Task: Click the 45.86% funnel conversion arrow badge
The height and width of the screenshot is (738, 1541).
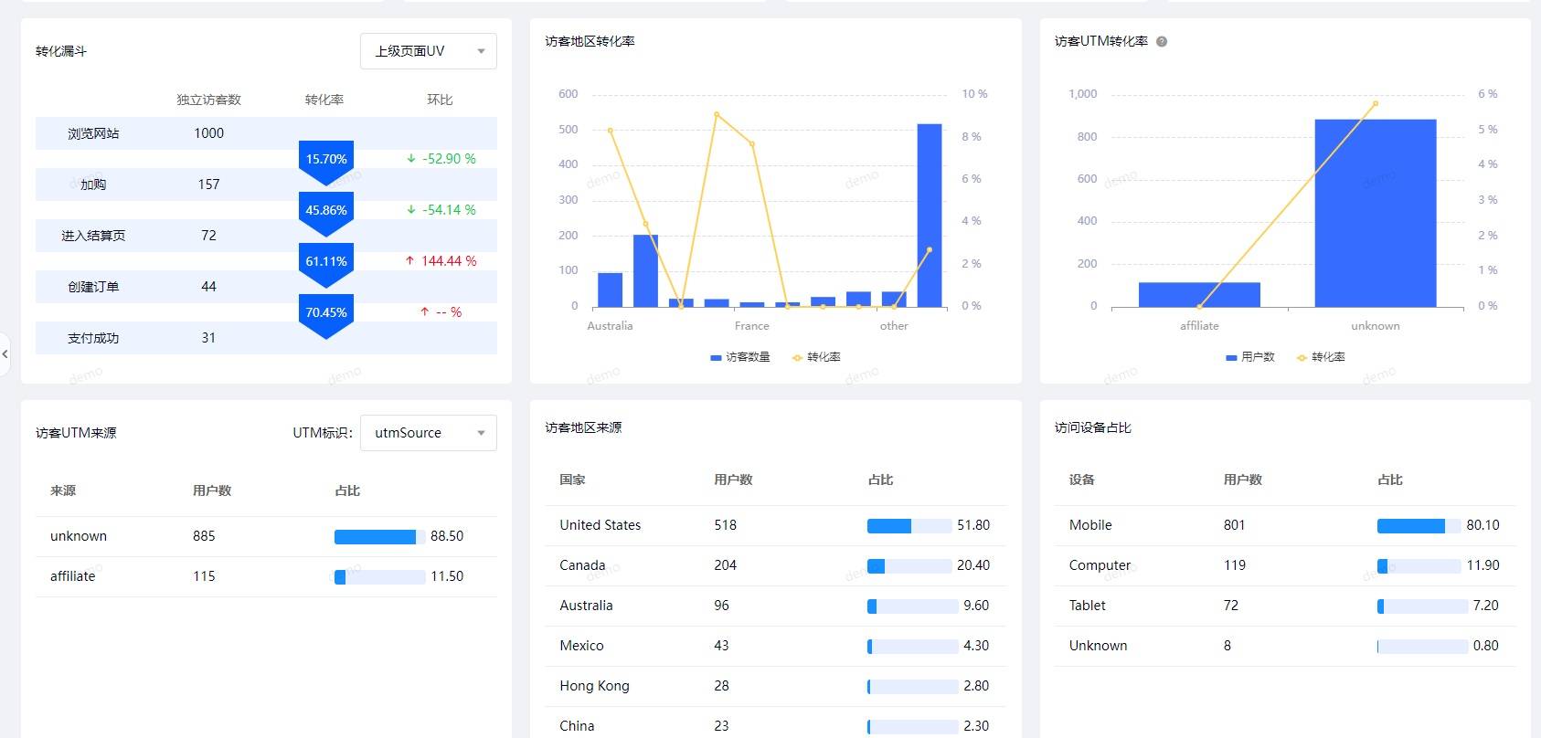Action: [x=326, y=211]
